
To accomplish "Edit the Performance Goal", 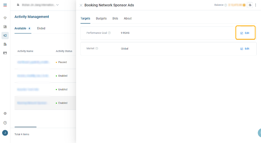I will (x=245, y=33).
